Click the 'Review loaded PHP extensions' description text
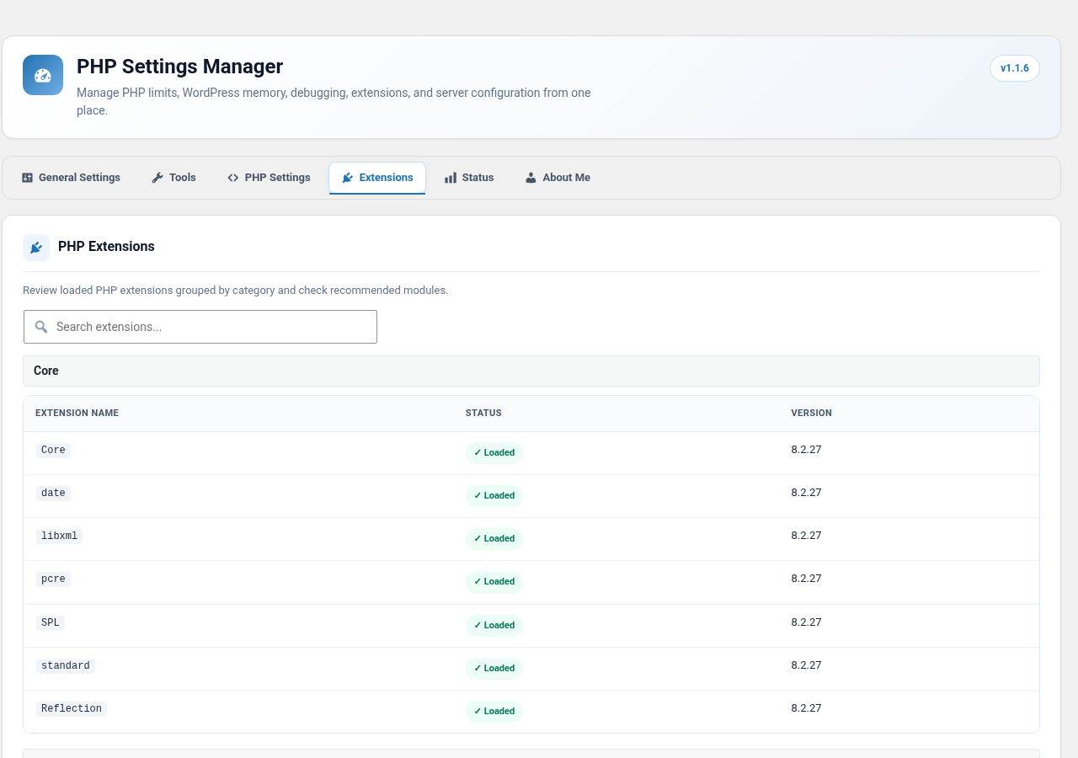1078x758 pixels. click(x=235, y=291)
